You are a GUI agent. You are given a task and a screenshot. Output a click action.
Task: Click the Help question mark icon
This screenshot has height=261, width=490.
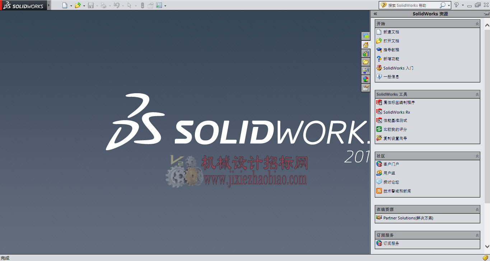click(x=456, y=5)
